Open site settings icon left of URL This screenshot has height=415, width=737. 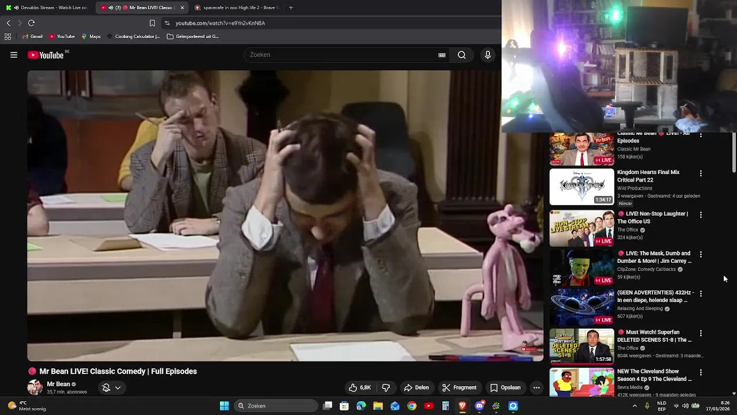(x=167, y=23)
